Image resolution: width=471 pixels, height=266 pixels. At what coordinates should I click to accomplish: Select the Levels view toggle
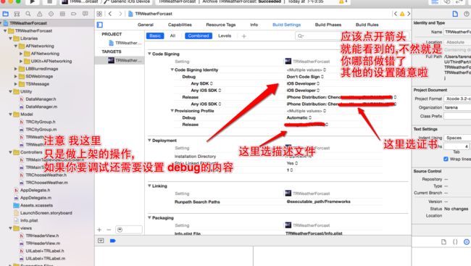[x=225, y=36]
